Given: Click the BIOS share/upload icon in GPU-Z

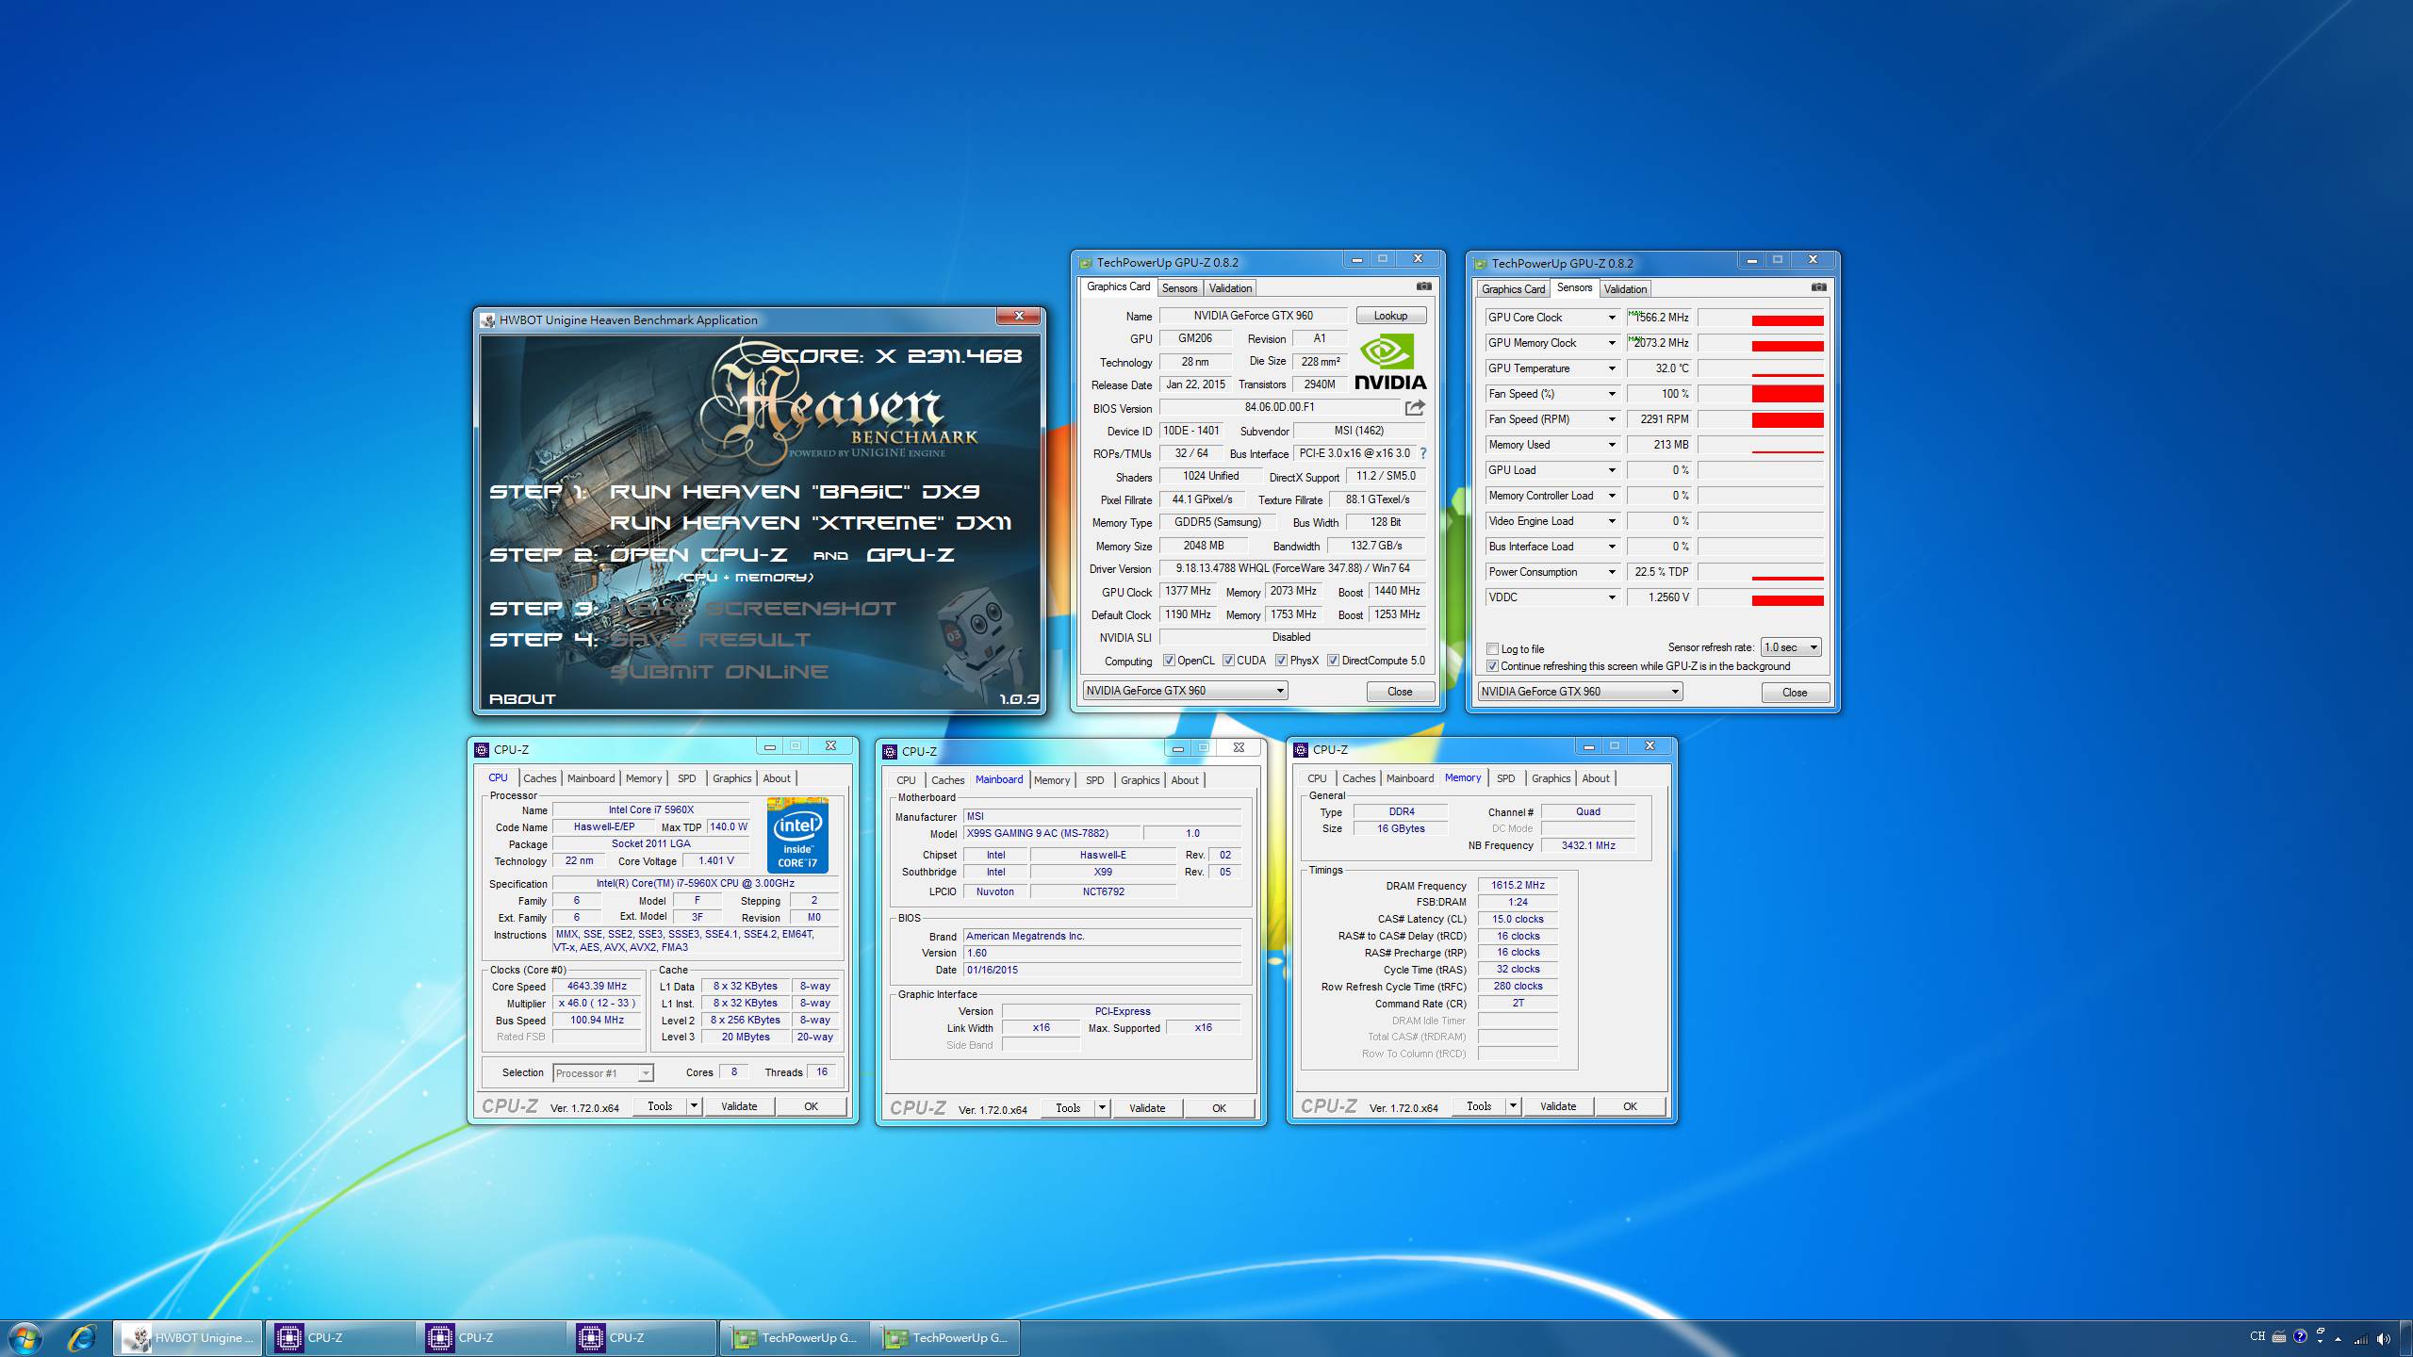Looking at the screenshot, I should [x=1415, y=407].
